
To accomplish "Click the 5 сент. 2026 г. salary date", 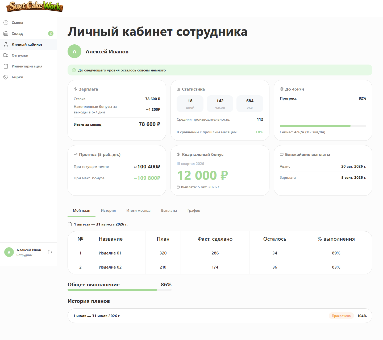I will tap(354, 177).
